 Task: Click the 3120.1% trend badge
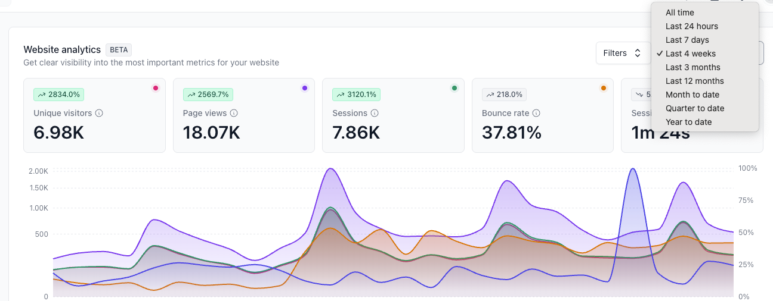(357, 94)
